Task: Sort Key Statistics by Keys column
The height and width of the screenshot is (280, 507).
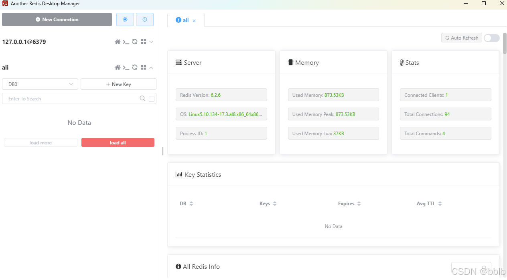Action: click(x=275, y=204)
